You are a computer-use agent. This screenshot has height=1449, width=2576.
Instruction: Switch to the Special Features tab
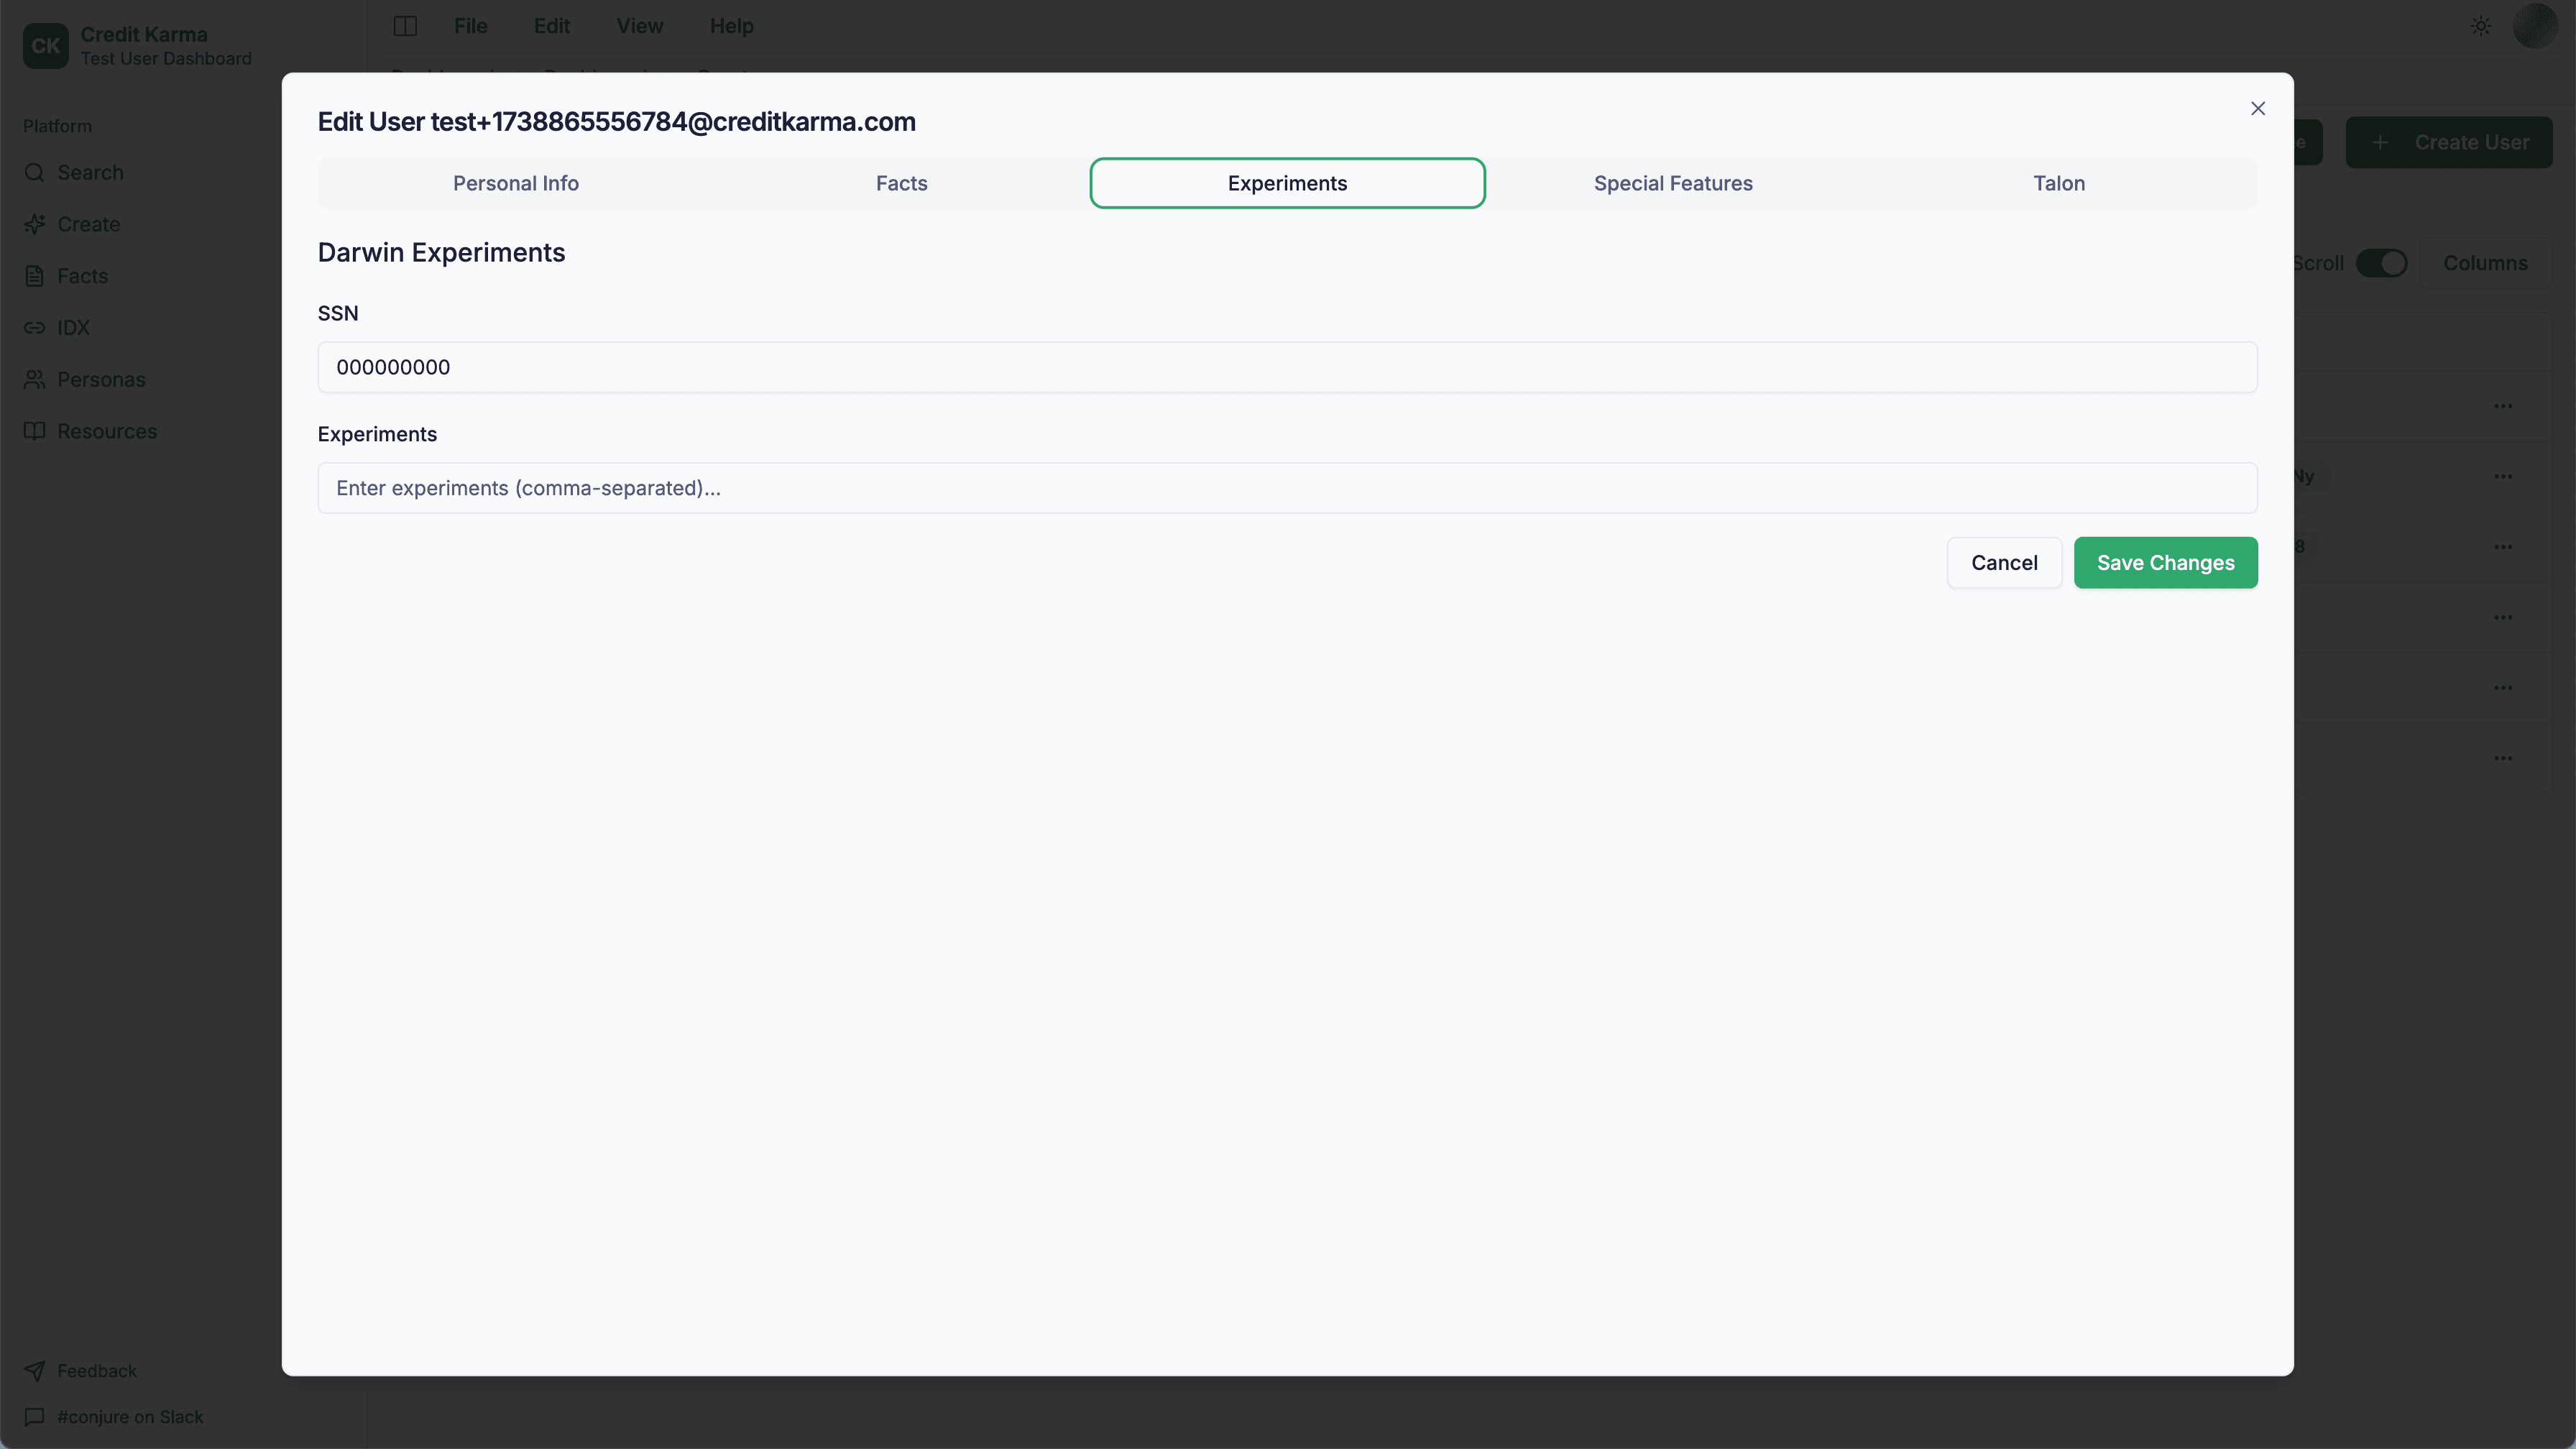pyautogui.click(x=1673, y=183)
